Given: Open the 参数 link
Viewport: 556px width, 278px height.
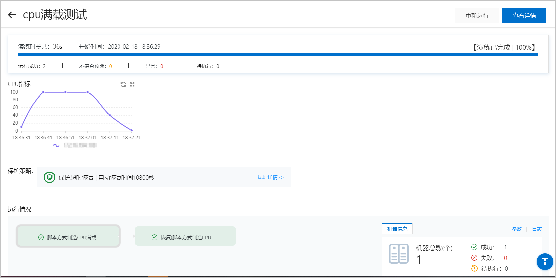Looking at the screenshot, I should coord(516,229).
